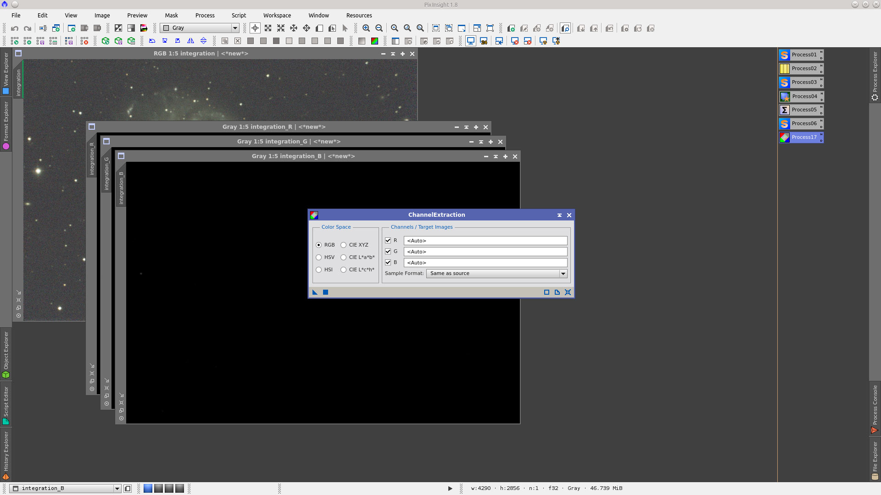Open Process Console side tab
881x495 pixels.
(875, 408)
